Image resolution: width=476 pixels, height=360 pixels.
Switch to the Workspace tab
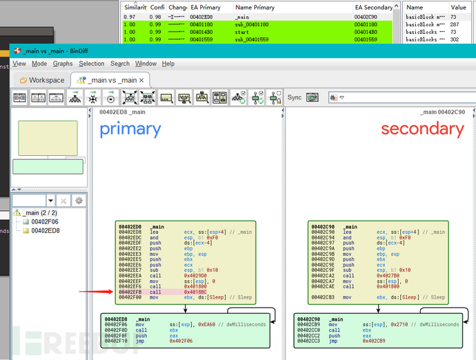42,80
